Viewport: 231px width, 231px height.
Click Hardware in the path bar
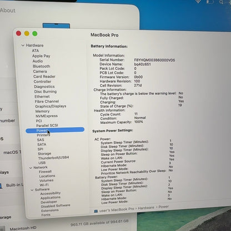click(146, 208)
